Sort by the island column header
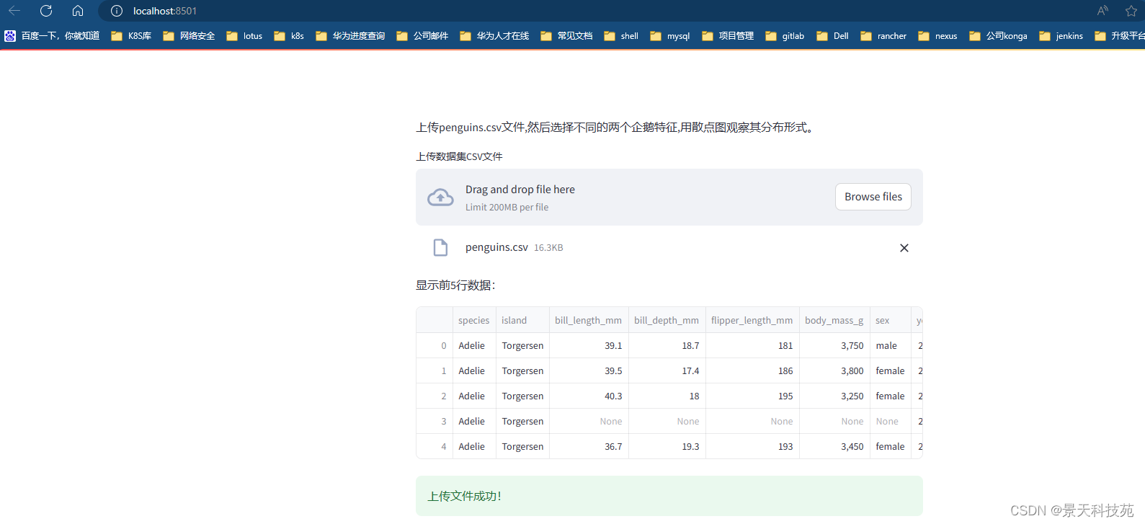Viewport: 1145px width, 524px height. pyautogui.click(x=522, y=320)
